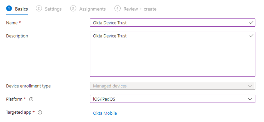This screenshot has width=264, height=122.
Task: Click step 2 circle icon for Settings
Action: pos(39,9)
